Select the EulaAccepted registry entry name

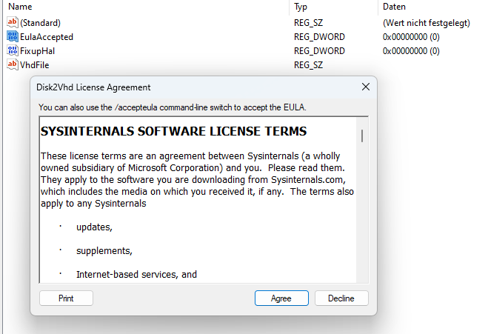coord(47,37)
